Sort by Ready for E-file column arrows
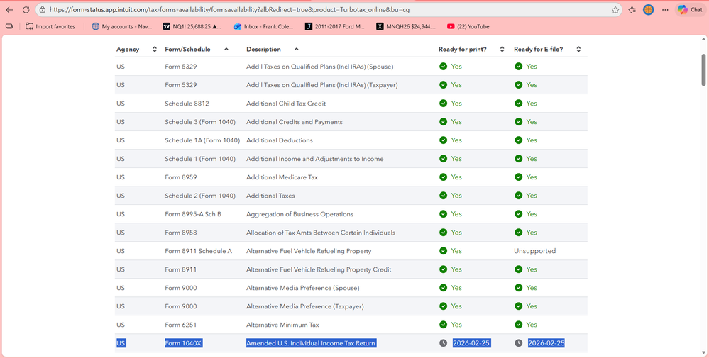The height and width of the screenshot is (358, 709). coord(578,49)
